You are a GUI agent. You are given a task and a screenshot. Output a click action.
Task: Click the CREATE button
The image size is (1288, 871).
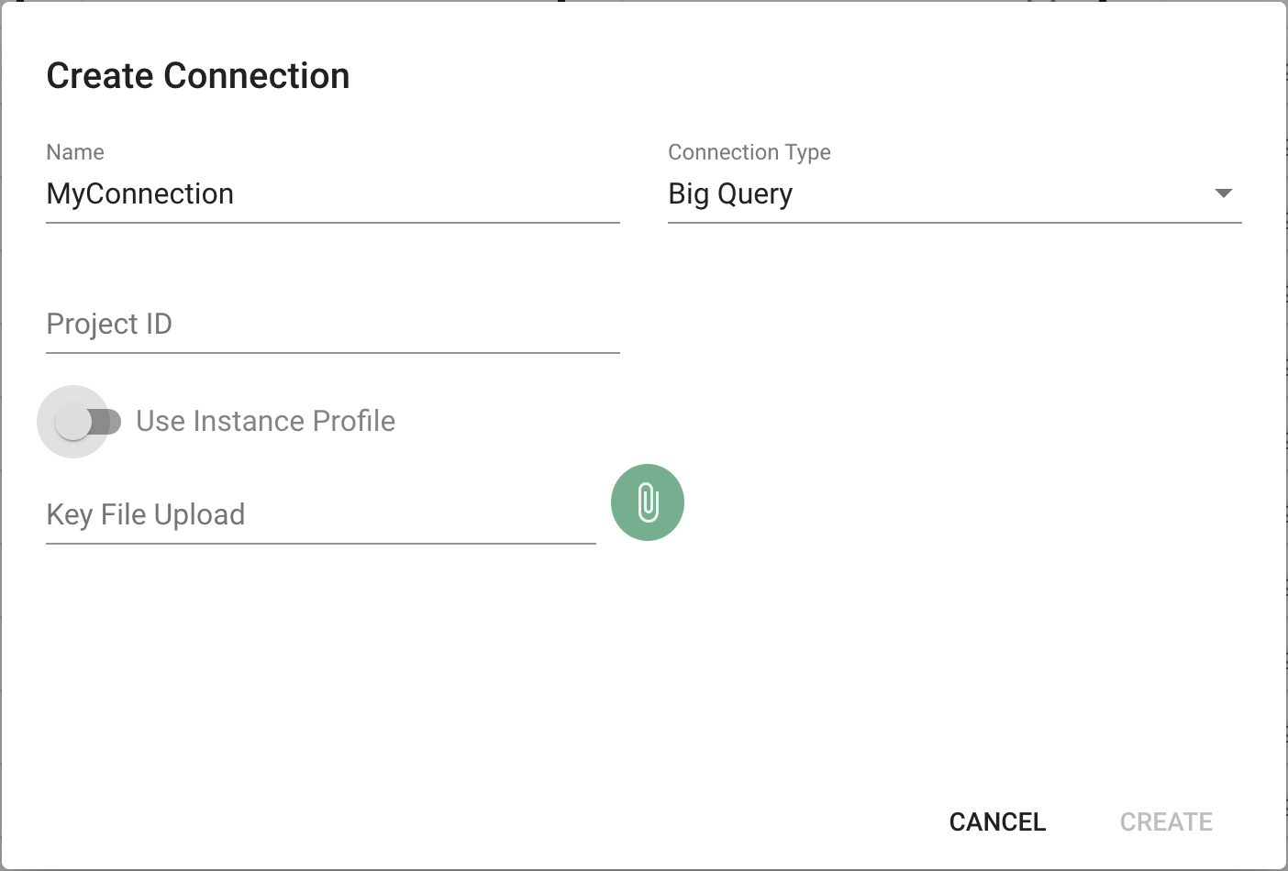tap(1166, 821)
